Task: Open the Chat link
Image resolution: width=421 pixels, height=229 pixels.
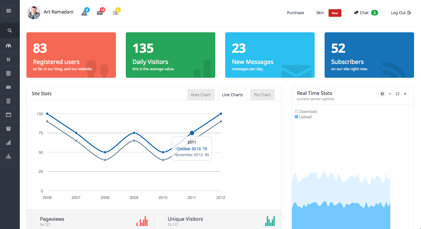Action: [361, 13]
